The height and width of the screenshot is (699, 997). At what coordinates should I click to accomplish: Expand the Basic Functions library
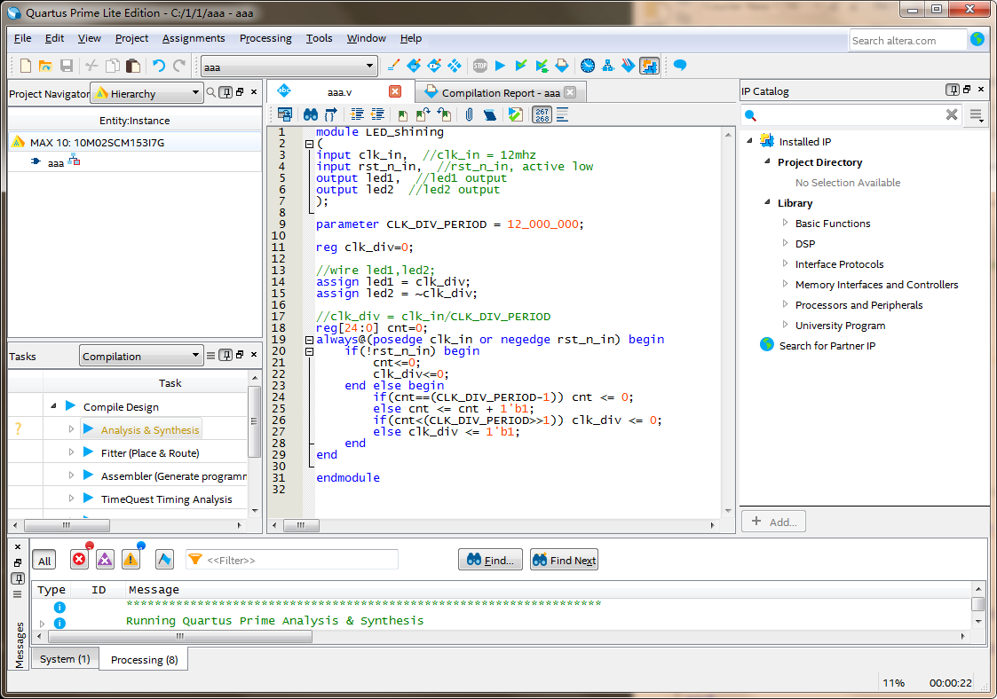point(786,223)
